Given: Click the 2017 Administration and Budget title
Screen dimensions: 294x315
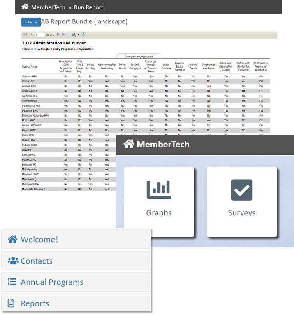Looking at the screenshot, I should (54, 43).
